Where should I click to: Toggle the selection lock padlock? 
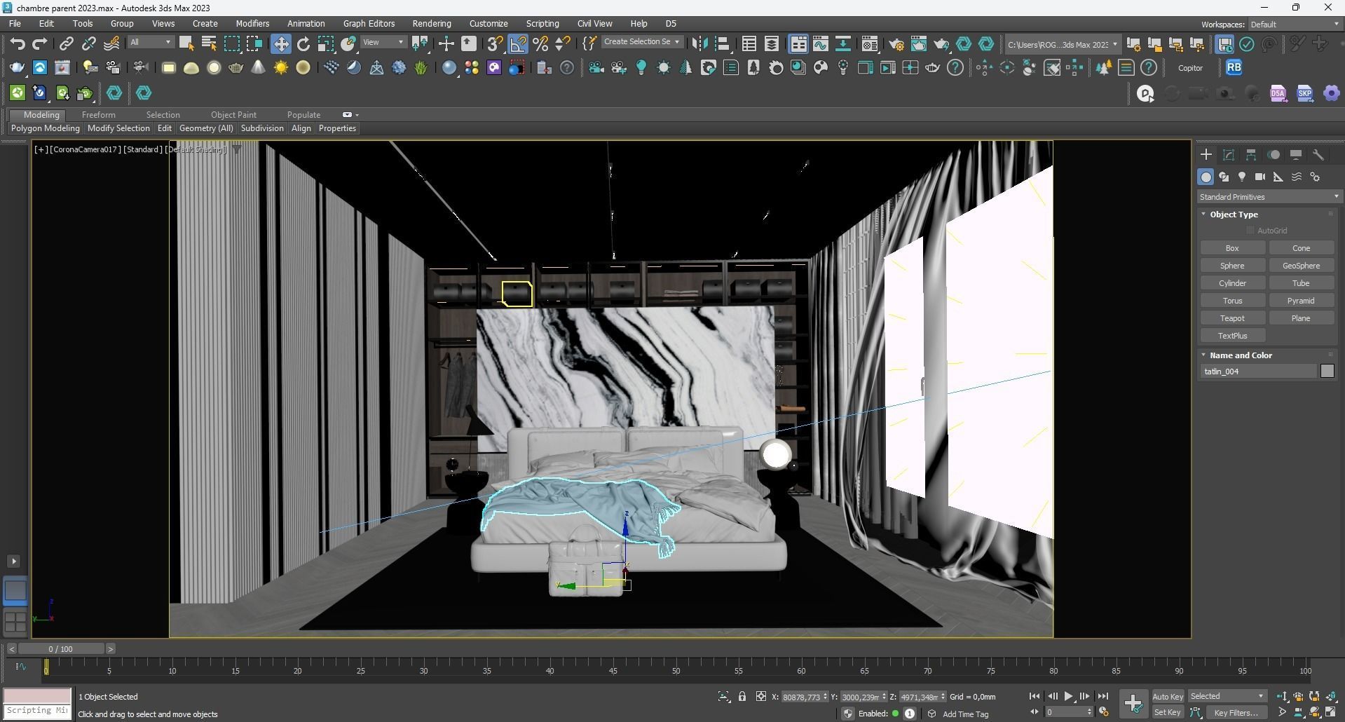[x=742, y=697]
